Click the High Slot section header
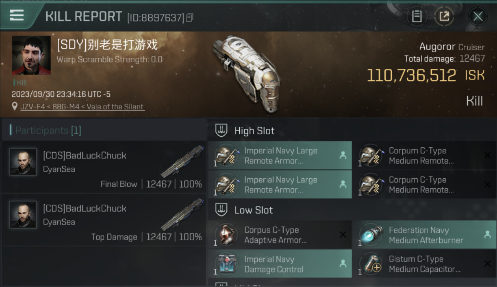This screenshot has width=497, height=287. [x=254, y=131]
